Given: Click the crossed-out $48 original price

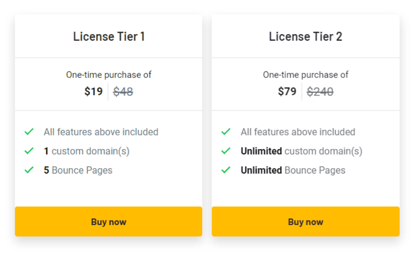Looking at the screenshot, I should pos(123,91).
